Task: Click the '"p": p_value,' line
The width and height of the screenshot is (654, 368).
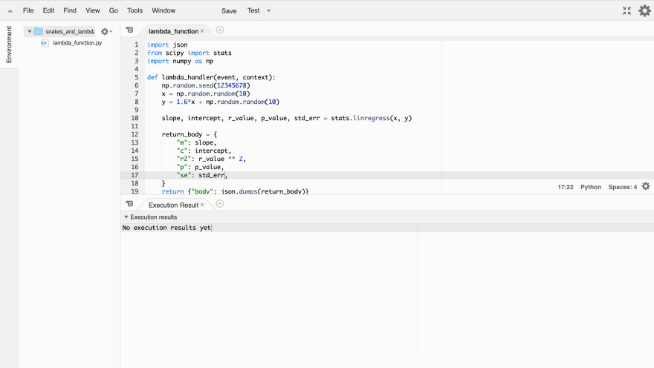Action: [x=200, y=167]
